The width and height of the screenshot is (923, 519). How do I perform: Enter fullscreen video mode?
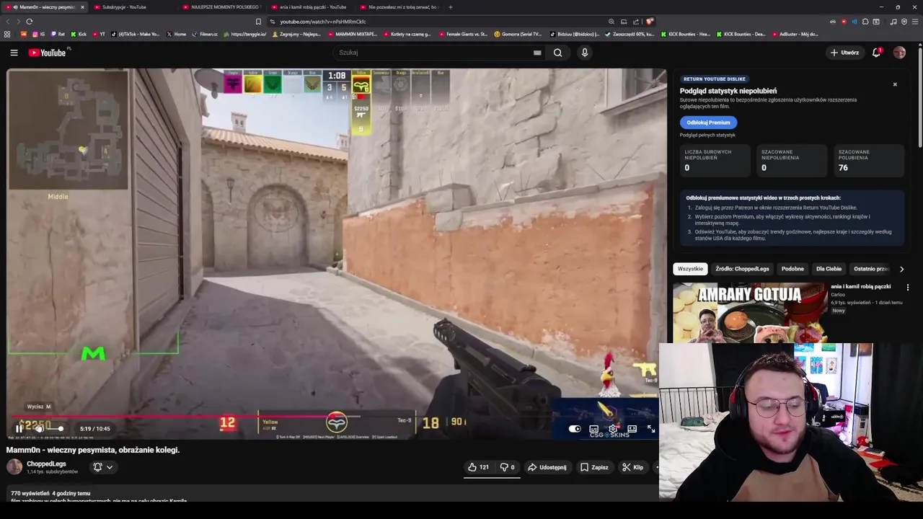(651, 429)
